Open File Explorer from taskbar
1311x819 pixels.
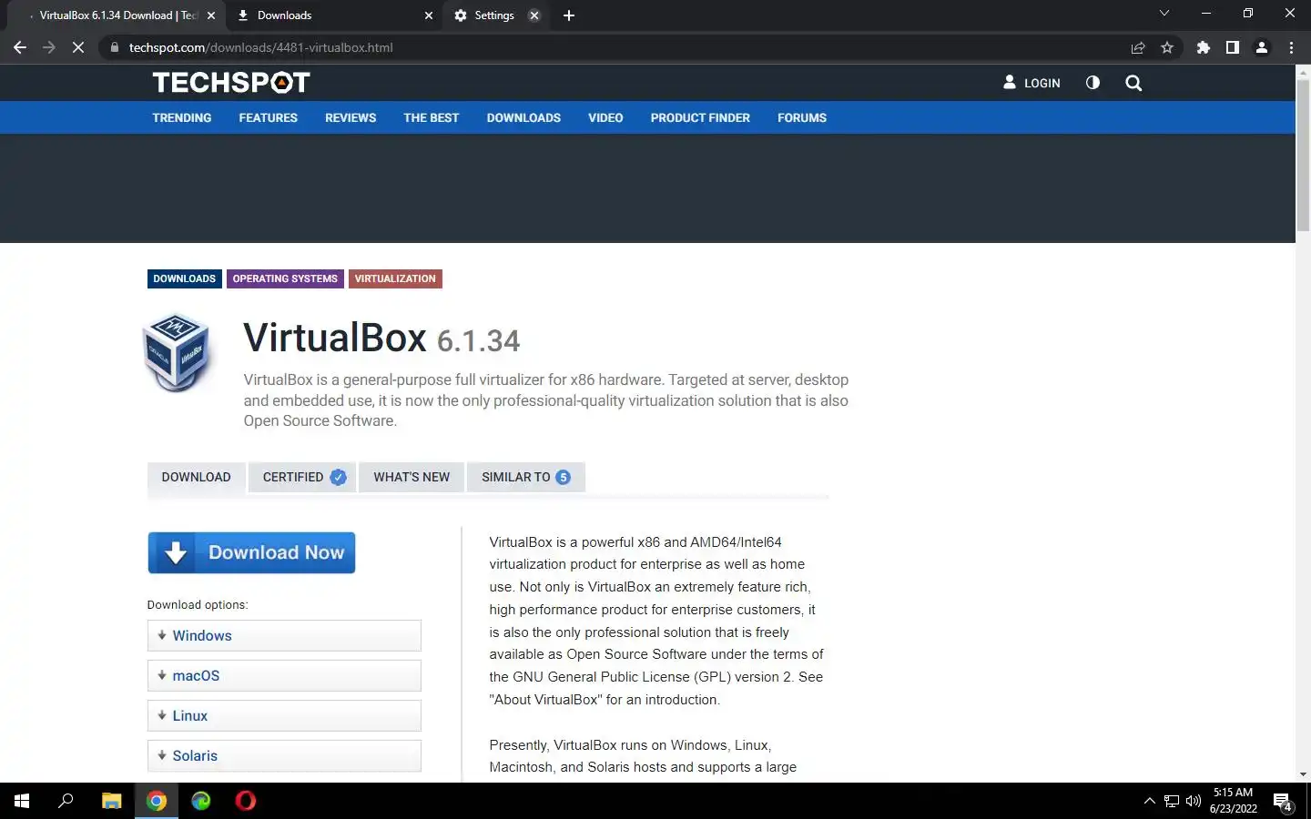[x=111, y=801]
